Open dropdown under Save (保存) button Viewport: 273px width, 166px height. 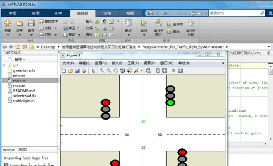31,35
